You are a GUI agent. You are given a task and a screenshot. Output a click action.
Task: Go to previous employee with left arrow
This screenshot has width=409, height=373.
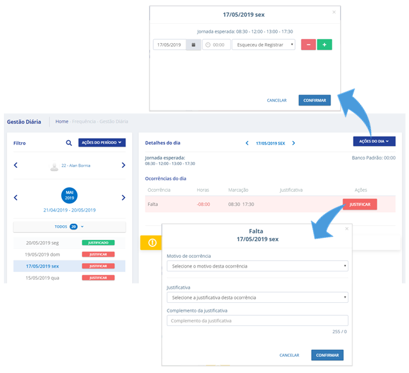coord(16,165)
